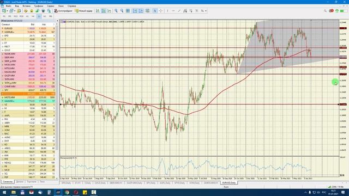The image size is (349, 196).
Task: Open the Сервис menu
Action: point(51,6)
